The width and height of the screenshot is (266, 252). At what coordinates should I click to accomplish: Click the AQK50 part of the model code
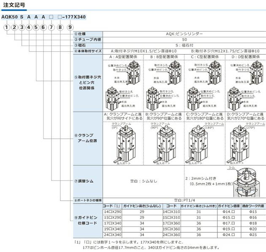point(9,17)
